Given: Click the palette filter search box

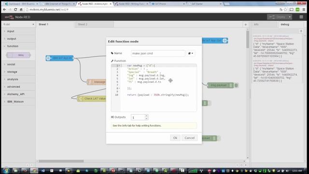Looking at the screenshot, I should pyautogui.click(x=18, y=25).
